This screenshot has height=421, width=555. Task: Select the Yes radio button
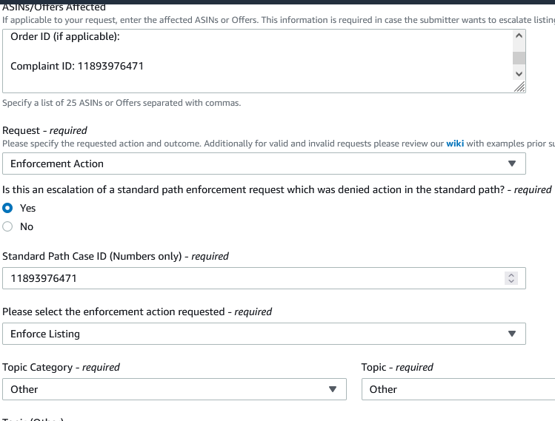pyautogui.click(x=8, y=208)
